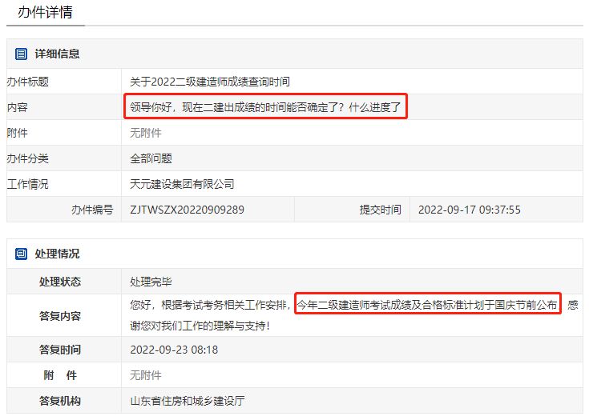The height and width of the screenshot is (420, 589).
Task: Click the title 关于2022二级建造师成绩查询时间
Action: (x=210, y=82)
